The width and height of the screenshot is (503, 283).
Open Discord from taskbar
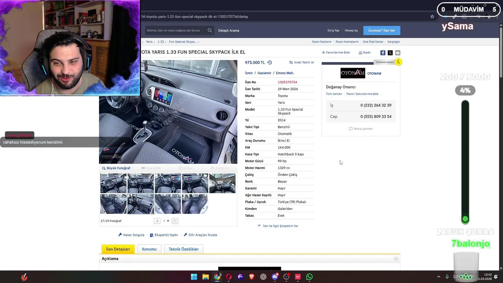275,277
